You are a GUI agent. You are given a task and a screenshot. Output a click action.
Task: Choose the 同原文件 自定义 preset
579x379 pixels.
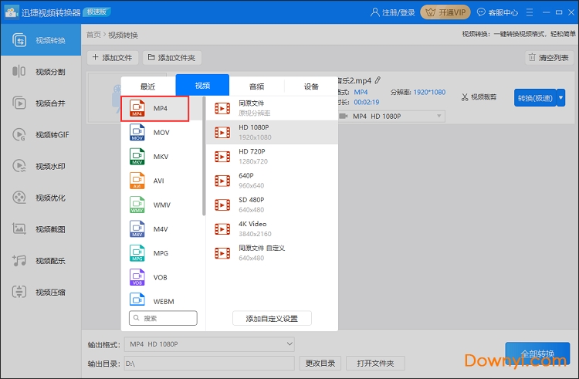coord(273,253)
